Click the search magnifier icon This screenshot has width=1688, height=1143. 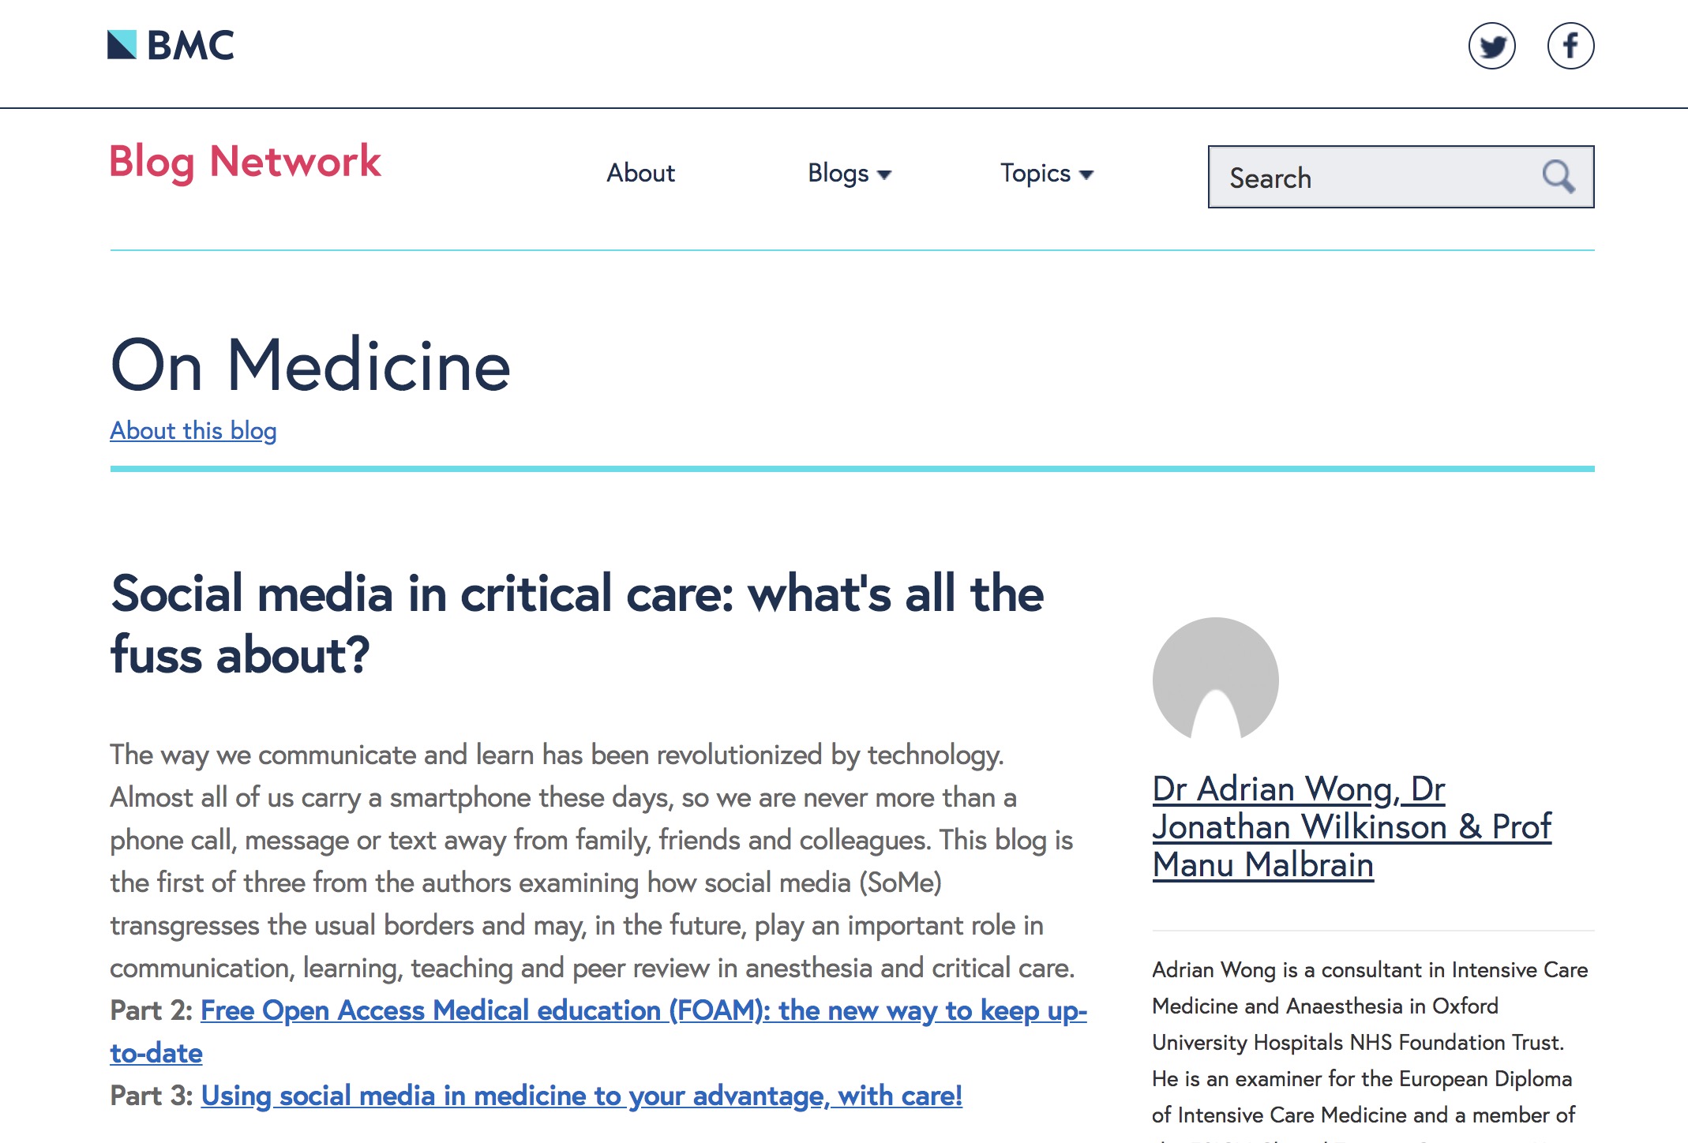tap(1559, 177)
